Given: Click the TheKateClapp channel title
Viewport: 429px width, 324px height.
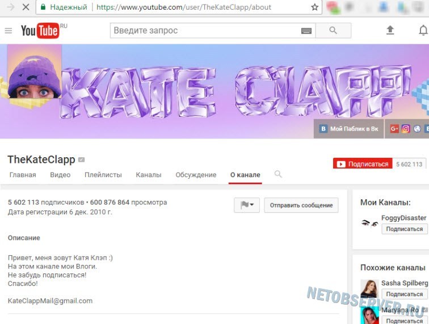Looking at the screenshot, I should click(x=41, y=159).
